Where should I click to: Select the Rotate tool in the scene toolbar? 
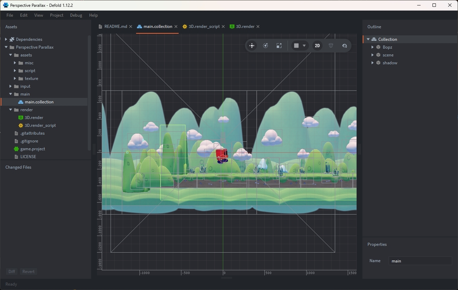pyautogui.click(x=266, y=45)
